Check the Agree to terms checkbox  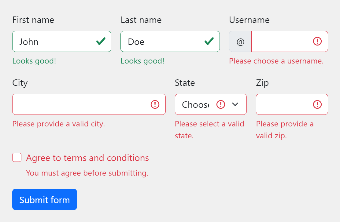(17, 157)
